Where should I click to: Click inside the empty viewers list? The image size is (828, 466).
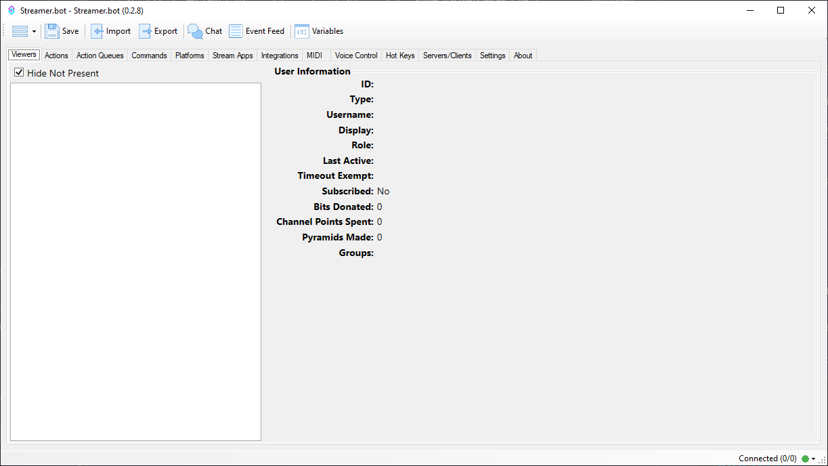(135, 261)
